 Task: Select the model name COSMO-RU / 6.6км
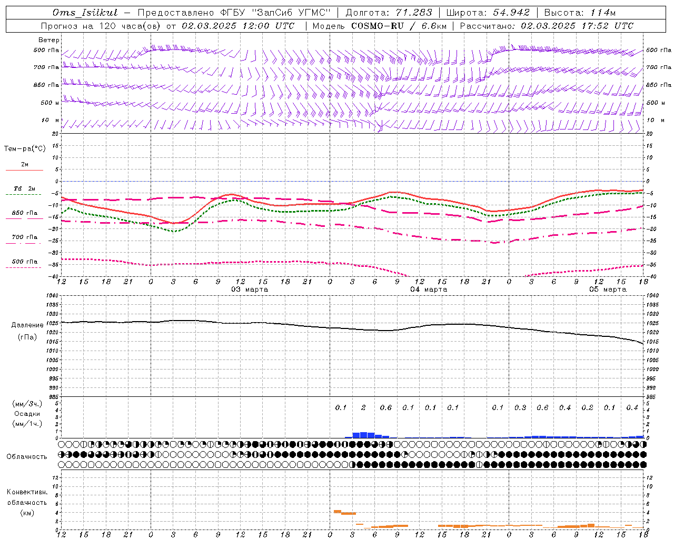(399, 26)
